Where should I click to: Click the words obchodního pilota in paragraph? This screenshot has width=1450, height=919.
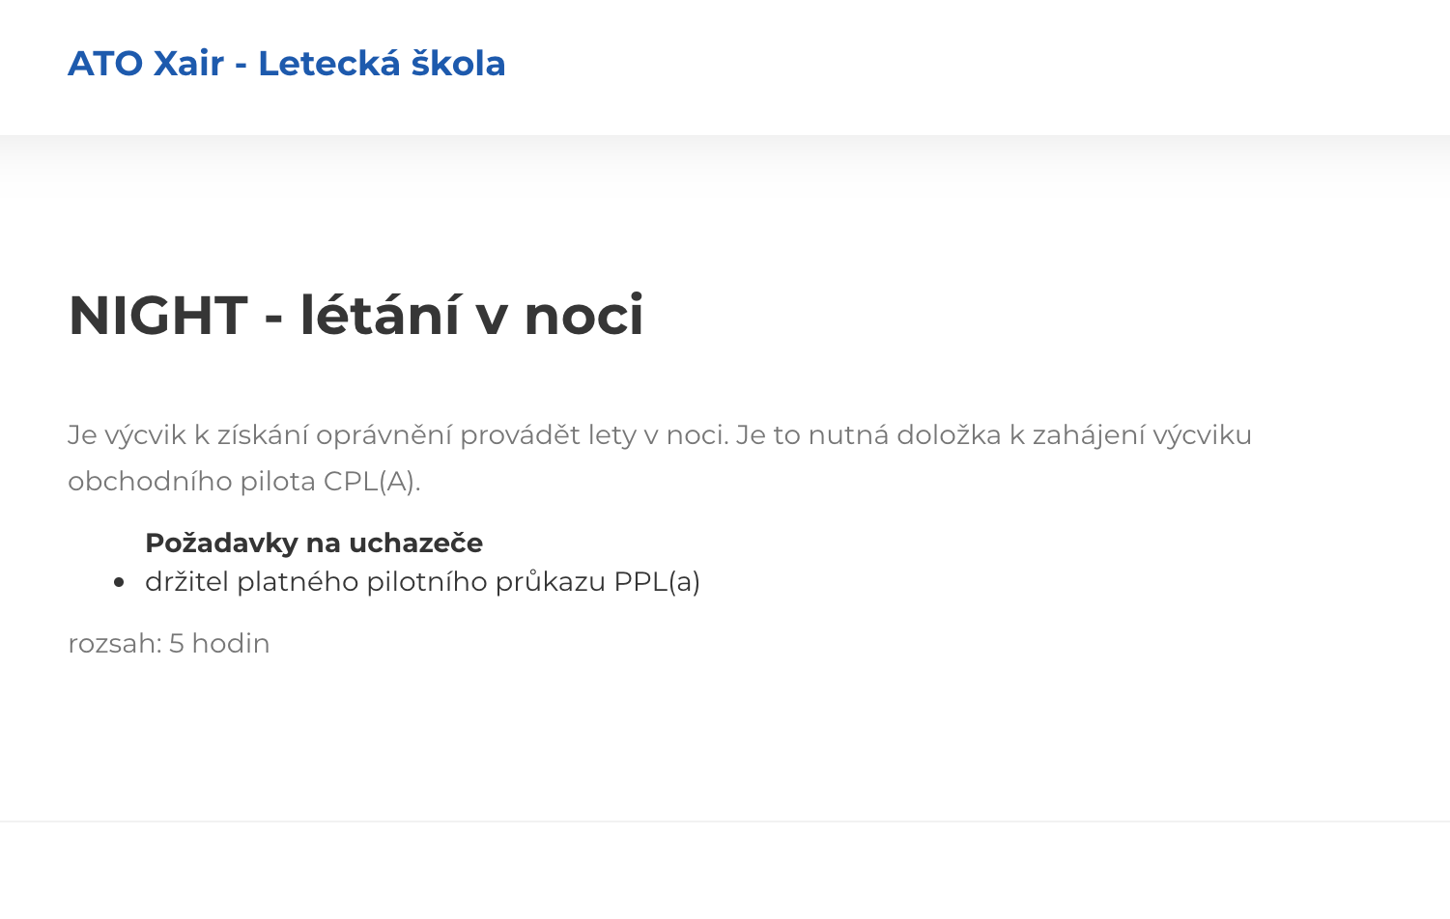point(191,481)
